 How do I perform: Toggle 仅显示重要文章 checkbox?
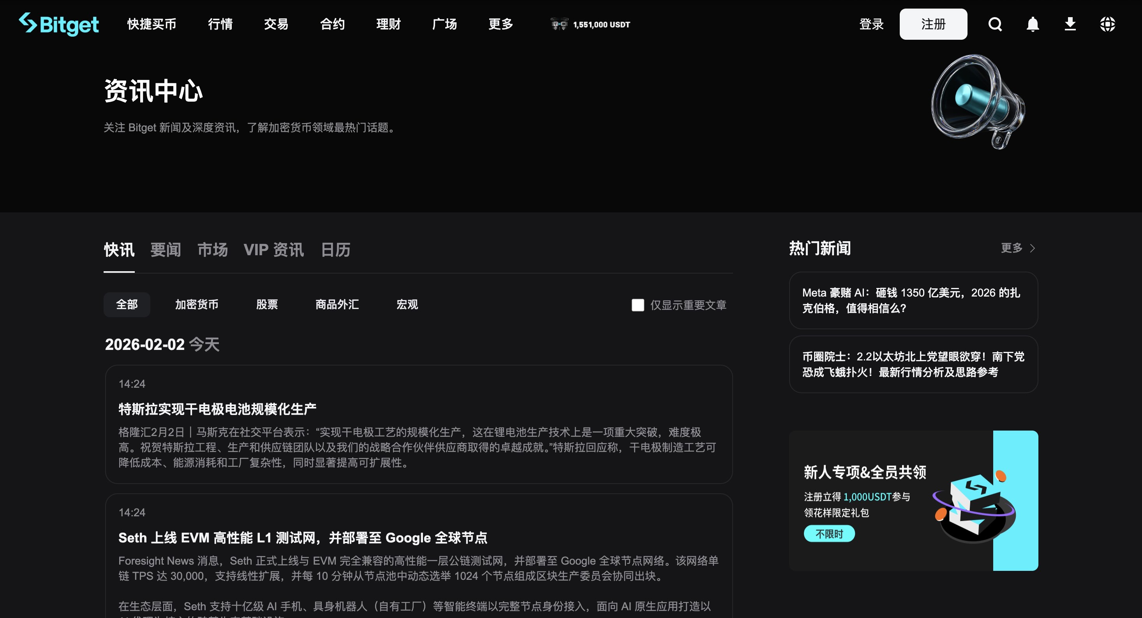pos(638,305)
